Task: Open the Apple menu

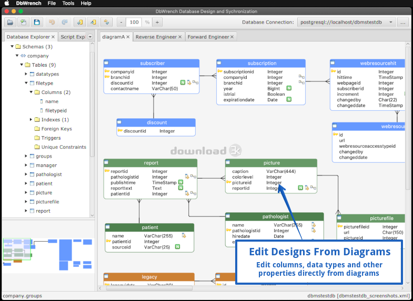Action: coord(7,4)
